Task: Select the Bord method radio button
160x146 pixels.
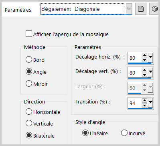Action: click(29, 59)
